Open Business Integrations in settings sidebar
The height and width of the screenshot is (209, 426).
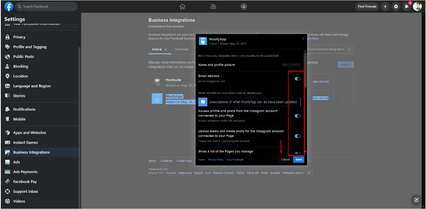pyautogui.click(x=31, y=152)
